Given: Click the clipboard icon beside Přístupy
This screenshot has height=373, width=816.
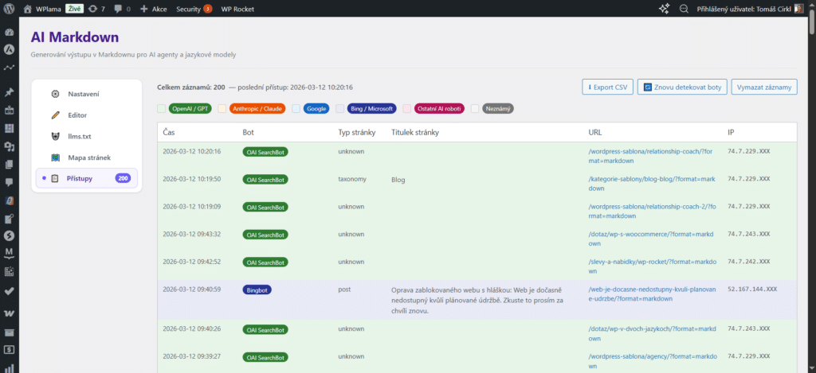Looking at the screenshot, I should [55, 179].
